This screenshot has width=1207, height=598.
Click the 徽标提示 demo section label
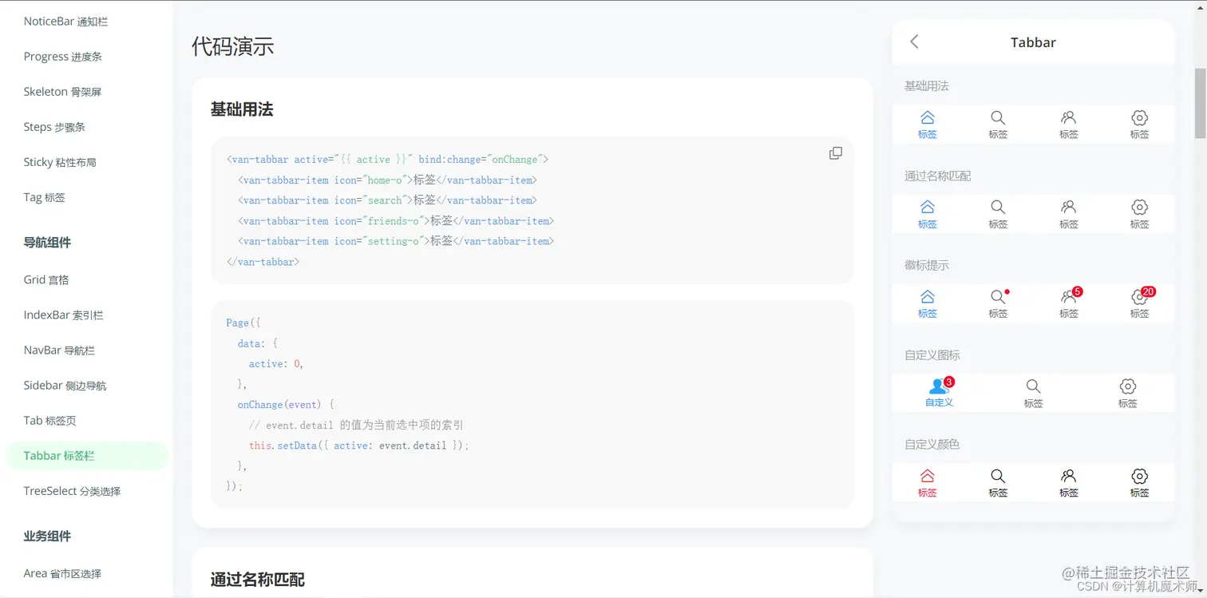click(x=927, y=265)
